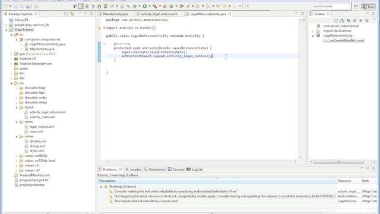Select legal_notices.xml under menu folder
This screenshot has height=214, width=380.
coord(42,127)
